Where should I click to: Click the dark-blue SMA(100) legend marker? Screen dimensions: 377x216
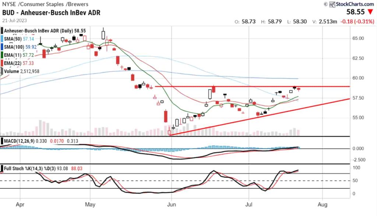1,47
